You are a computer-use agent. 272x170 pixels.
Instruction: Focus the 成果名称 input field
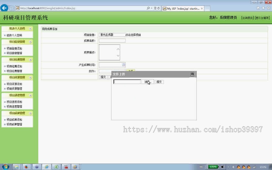tap(112, 40)
